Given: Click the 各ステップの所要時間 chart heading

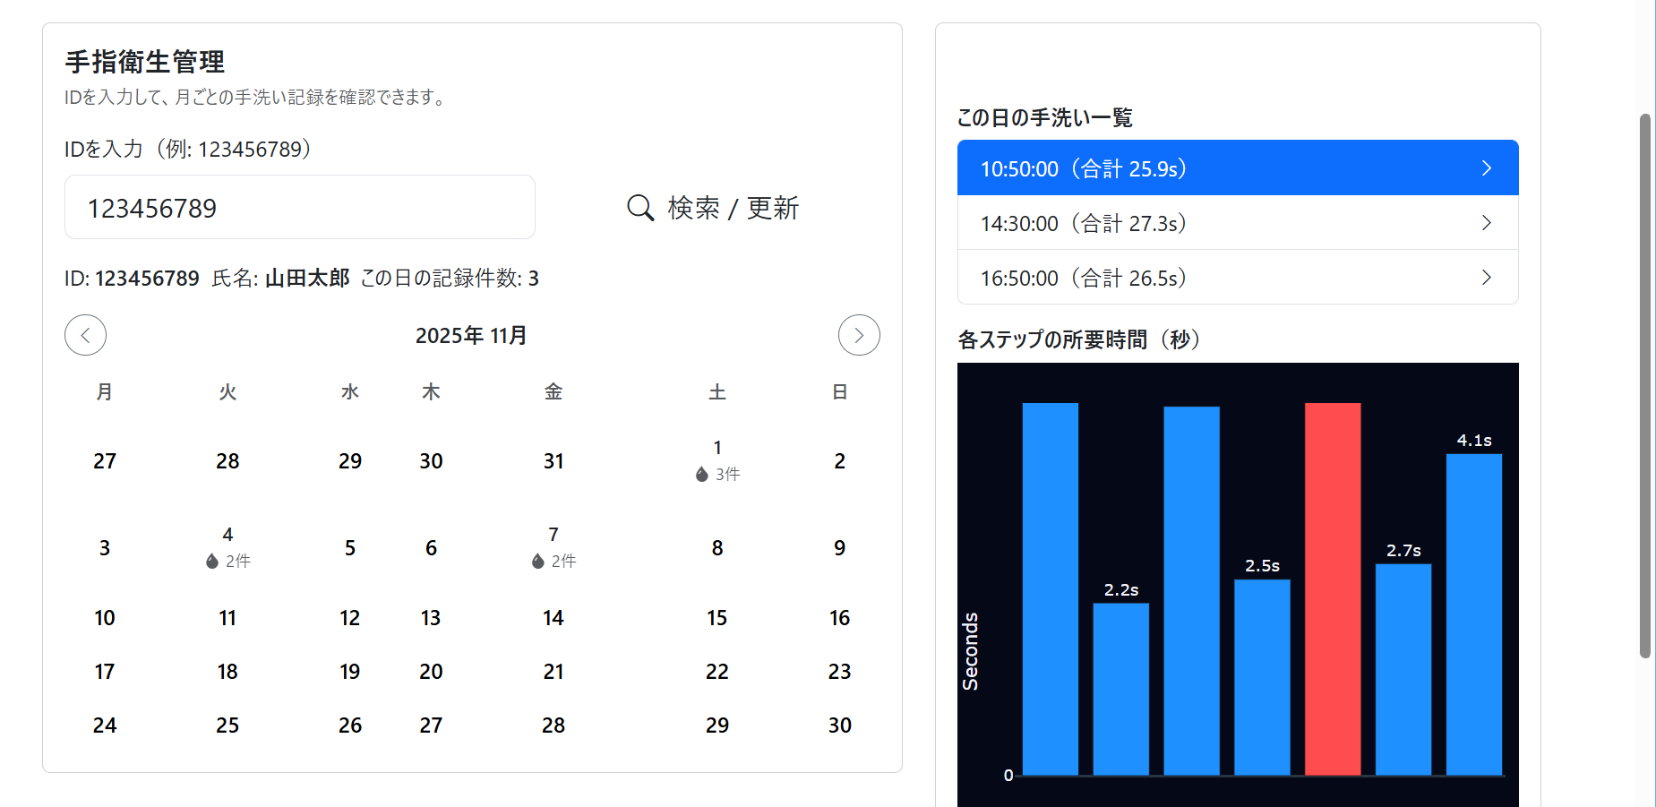Looking at the screenshot, I should pos(1078,339).
